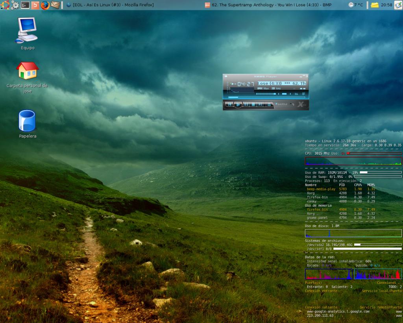Select the Carpeta personal de jose icon
This screenshot has width=403, height=323.
(27, 77)
